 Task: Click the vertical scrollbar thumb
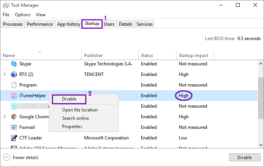[x=261, y=98]
